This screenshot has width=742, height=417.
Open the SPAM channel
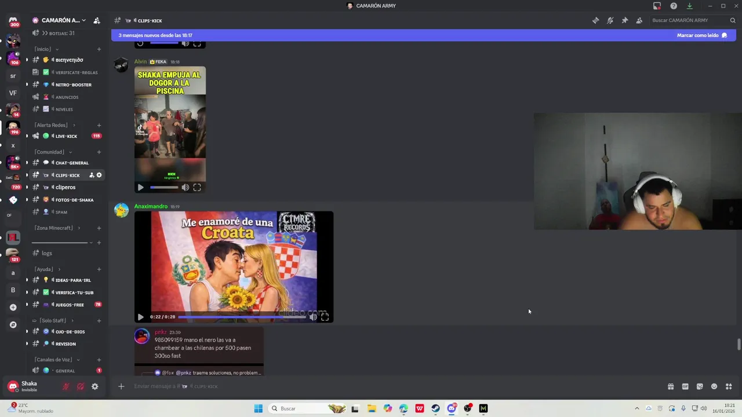(67, 212)
